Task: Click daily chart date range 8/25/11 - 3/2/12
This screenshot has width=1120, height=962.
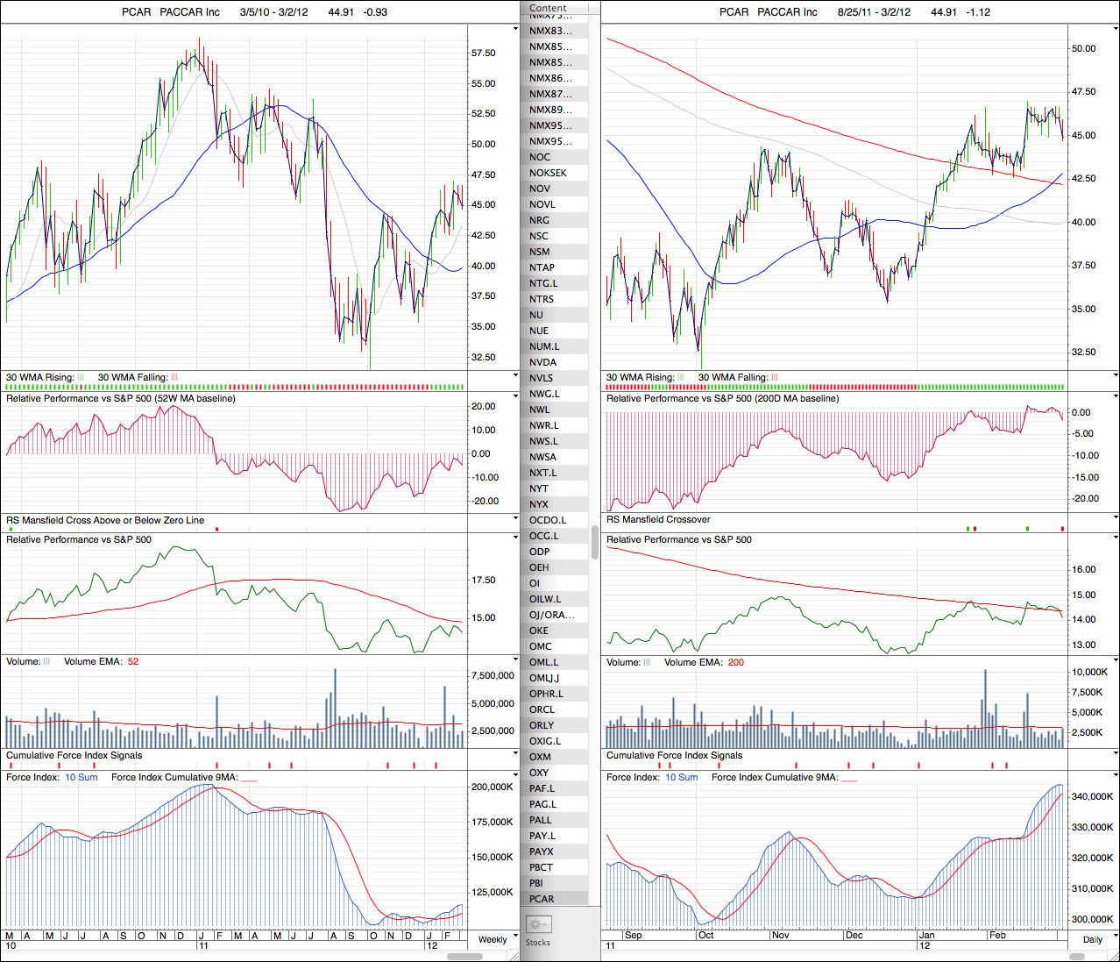Action: tap(874, 12)
